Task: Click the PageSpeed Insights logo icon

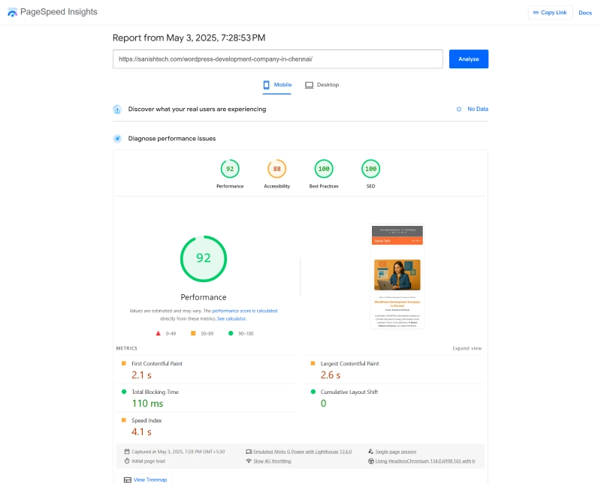Action: (12, 12)
